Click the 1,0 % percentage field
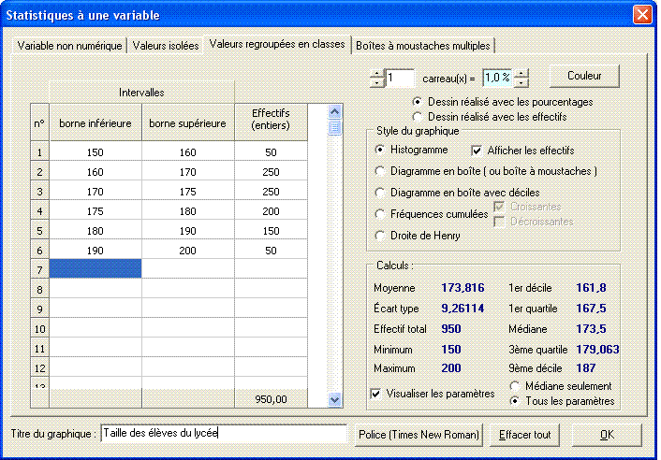This screenshot has height=460, width=661. click(497, 78)
